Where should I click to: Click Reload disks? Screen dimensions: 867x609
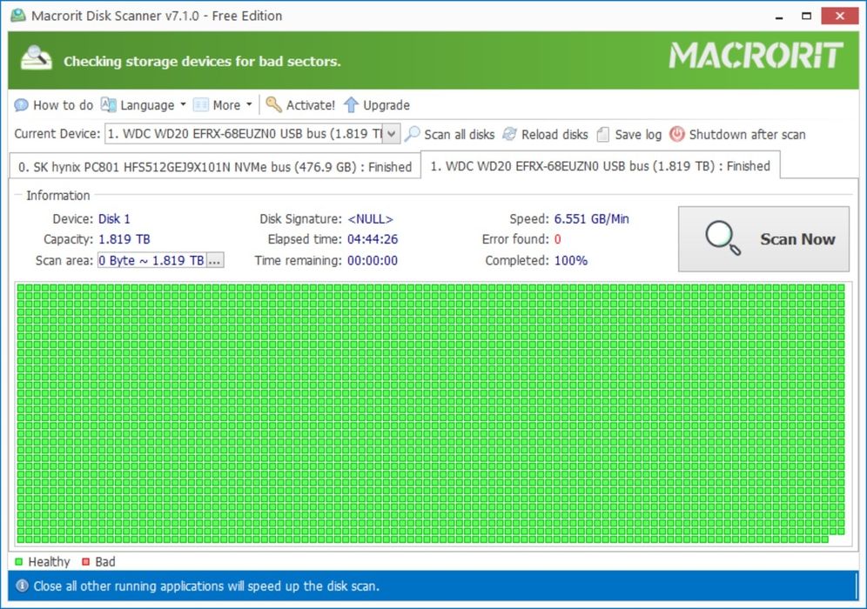[554, 134]
